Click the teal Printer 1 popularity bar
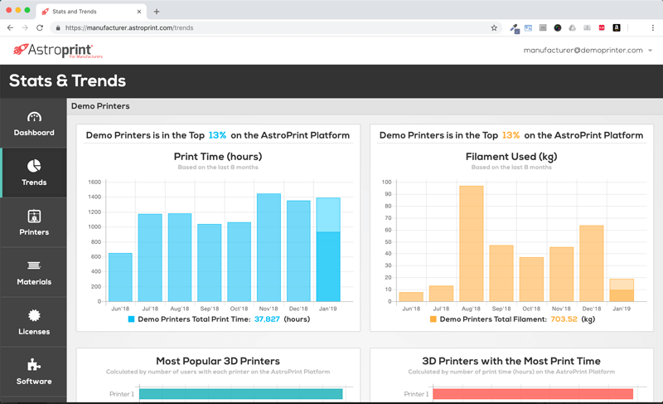 240,394
